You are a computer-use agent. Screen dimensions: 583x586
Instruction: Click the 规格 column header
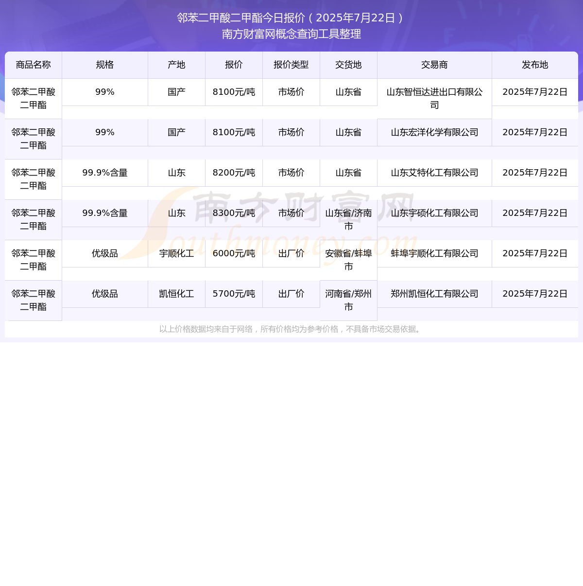105,65
